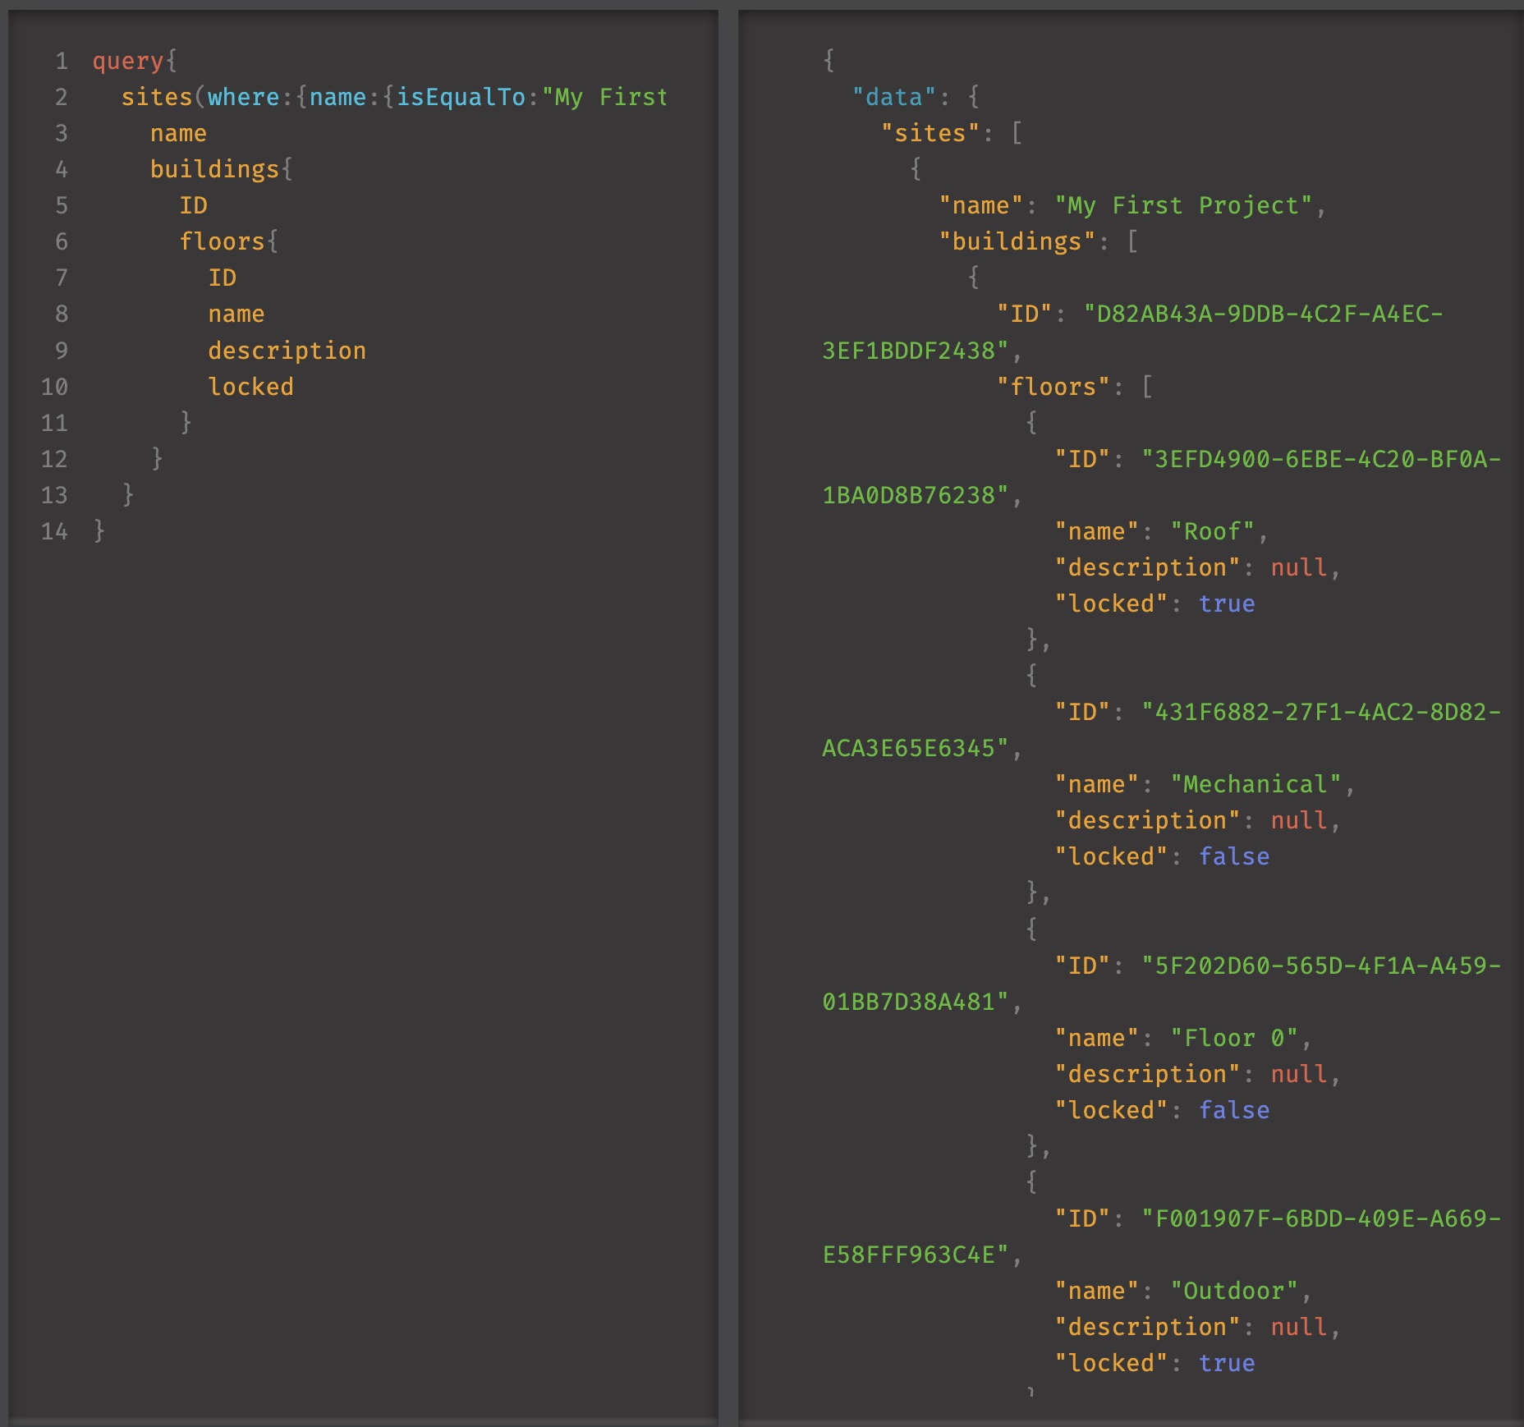Click ID continuation "ACA3E65E6345" in response
The image size is (1524, 1427).
(x=916, y=748)
